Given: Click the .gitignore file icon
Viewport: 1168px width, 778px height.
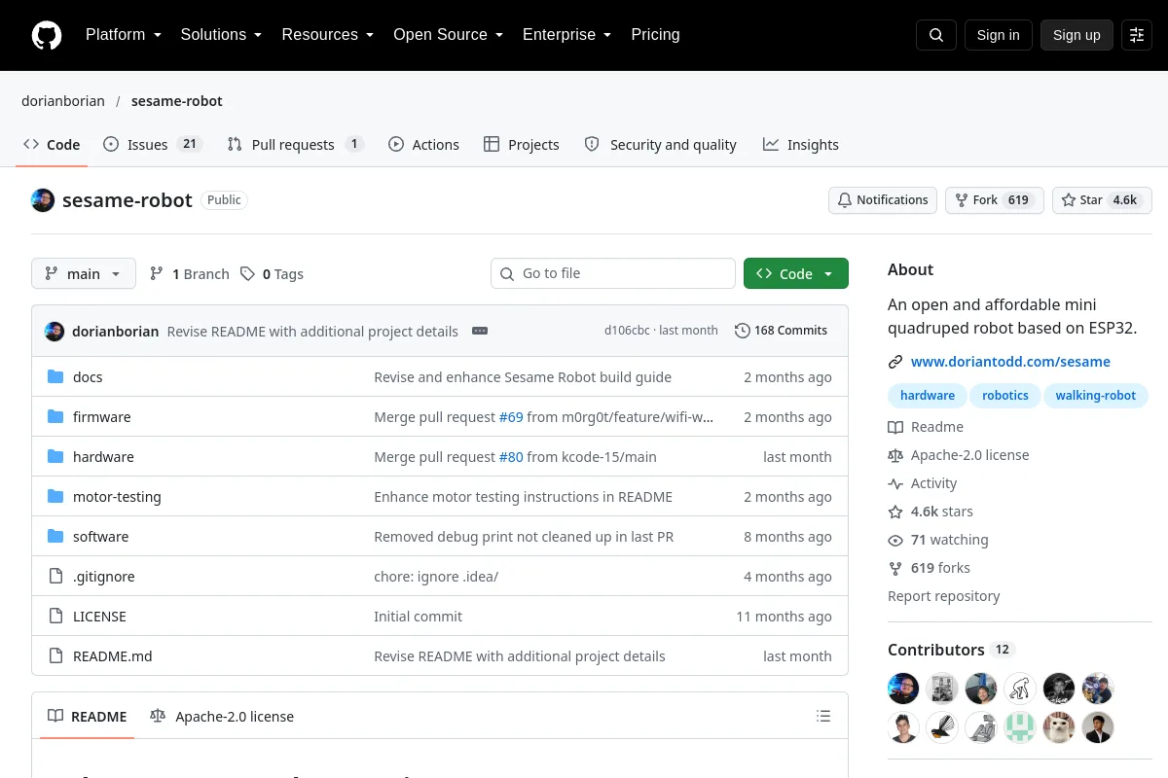Looking at the screenshot, I should coord(55,577).
